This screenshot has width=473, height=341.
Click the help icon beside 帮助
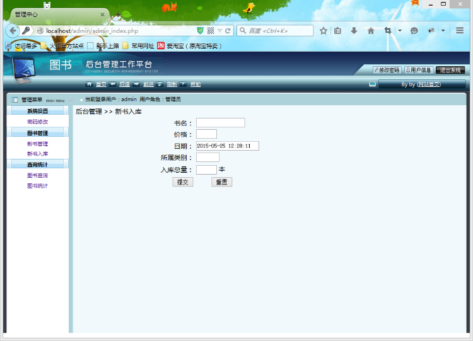(184, 84)
